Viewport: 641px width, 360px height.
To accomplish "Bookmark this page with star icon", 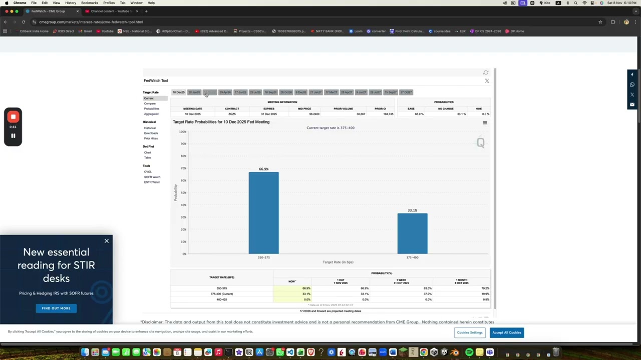I will [x=600, y=22].
